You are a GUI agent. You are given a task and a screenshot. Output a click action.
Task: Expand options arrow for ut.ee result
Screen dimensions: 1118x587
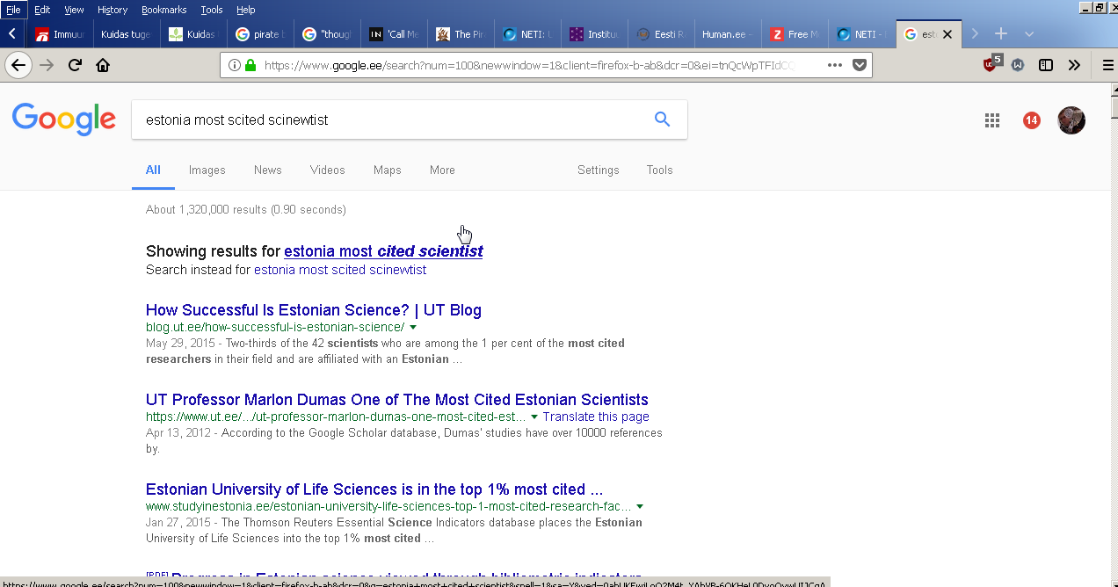pyautogui.click(x=534, y=417)
